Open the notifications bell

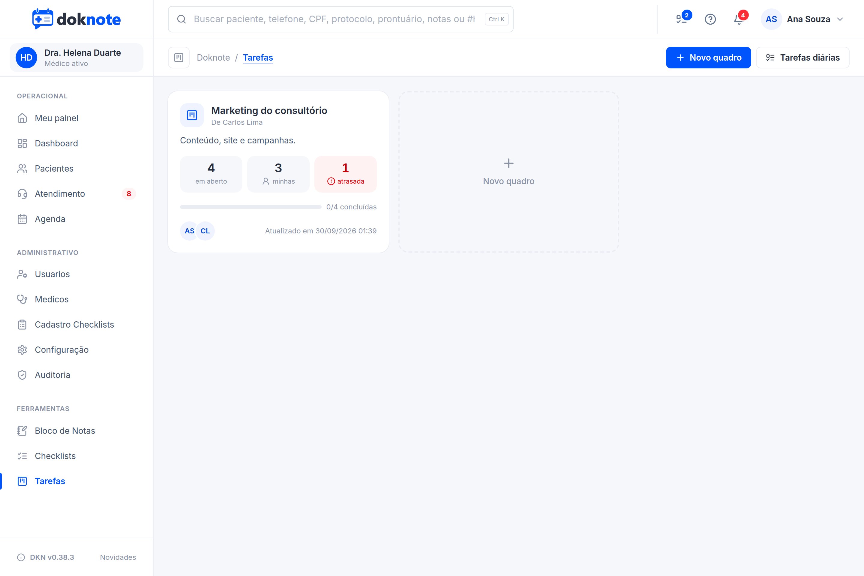(739, 19)
